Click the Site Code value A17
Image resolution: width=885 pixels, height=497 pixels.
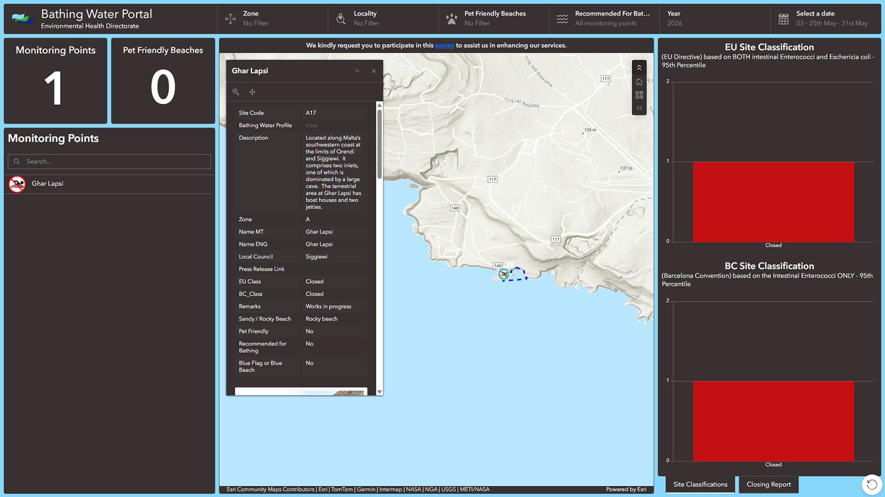[311, 113]
